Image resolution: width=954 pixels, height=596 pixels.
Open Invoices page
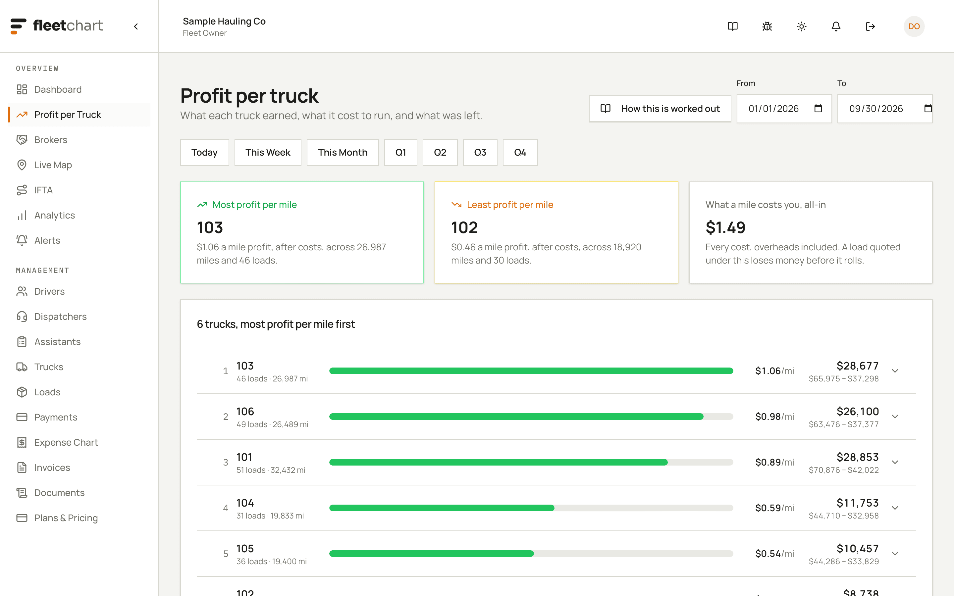(x=79, y=468)
